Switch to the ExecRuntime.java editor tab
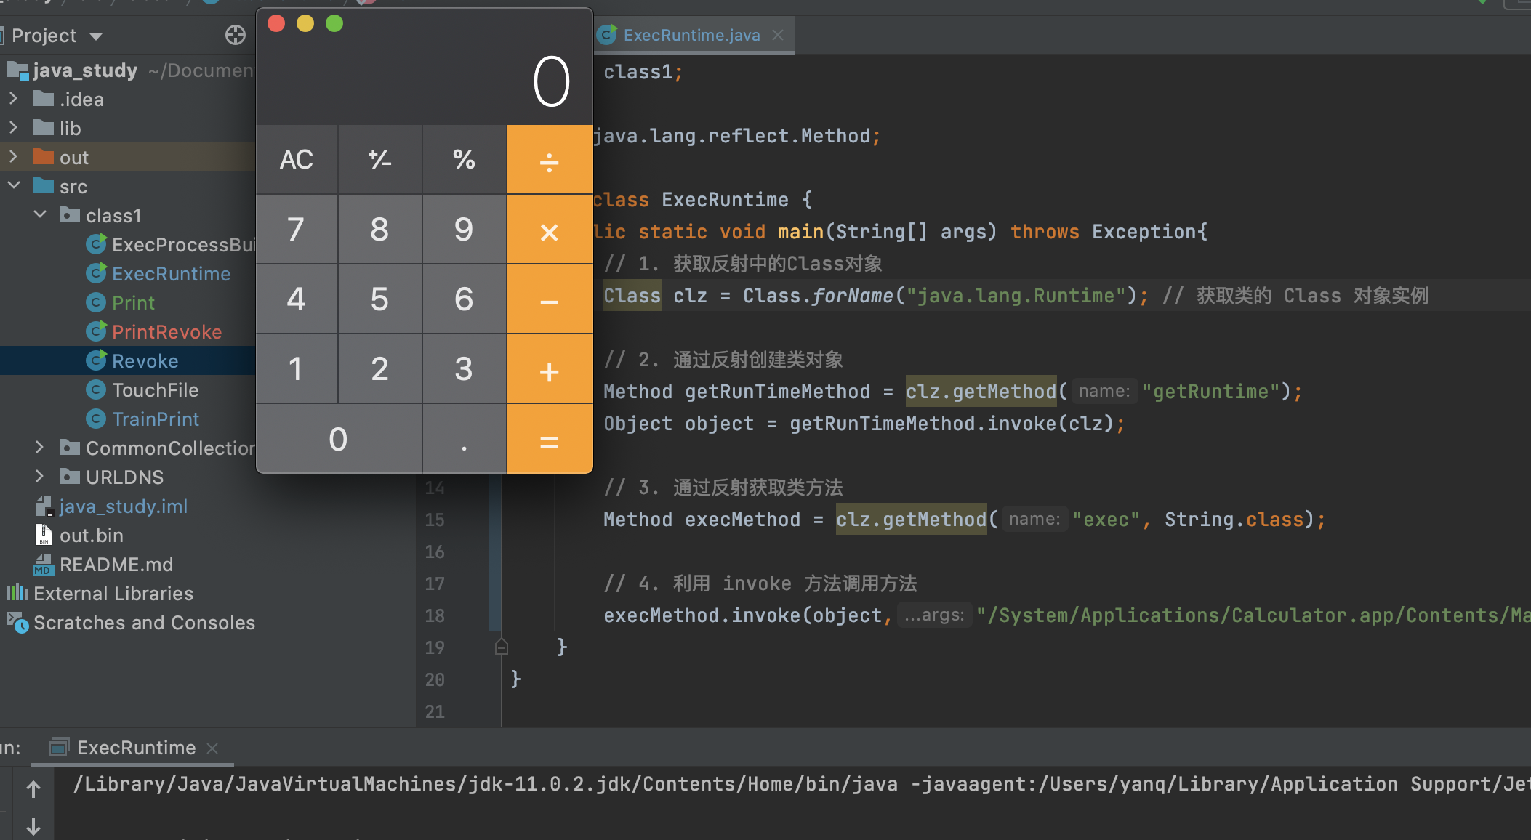The image size is (1531, 840). 691,35
